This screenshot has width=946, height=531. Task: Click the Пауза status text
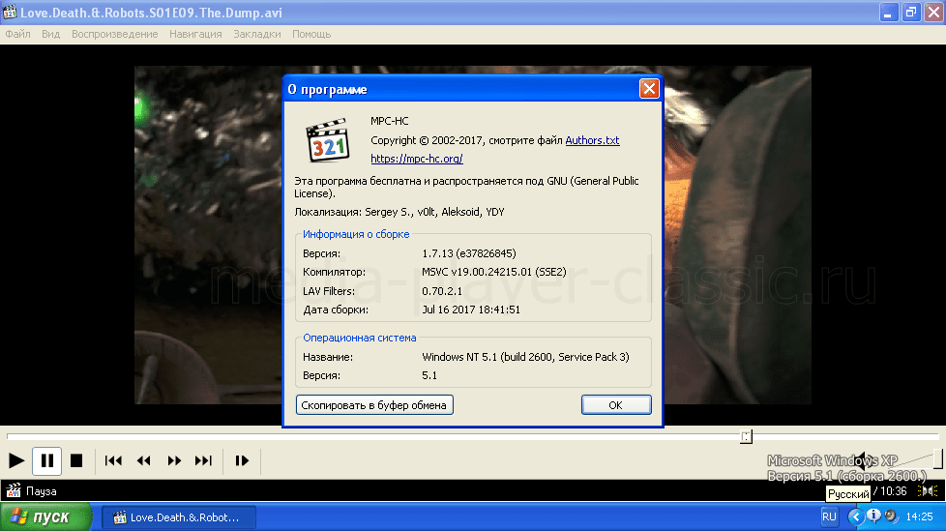[x=41, y=491]
